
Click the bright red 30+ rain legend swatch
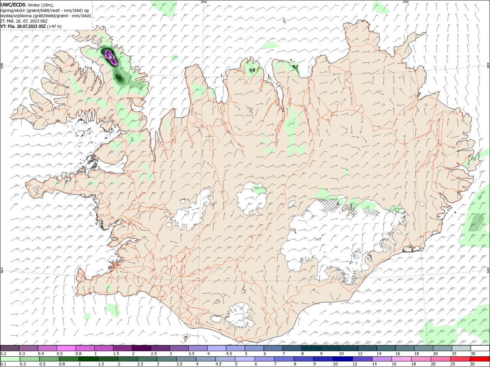(479, 359)
